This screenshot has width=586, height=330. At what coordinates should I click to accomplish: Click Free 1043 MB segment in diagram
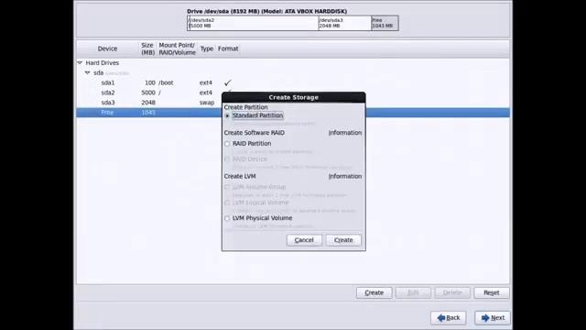click(x=385, y=23)
